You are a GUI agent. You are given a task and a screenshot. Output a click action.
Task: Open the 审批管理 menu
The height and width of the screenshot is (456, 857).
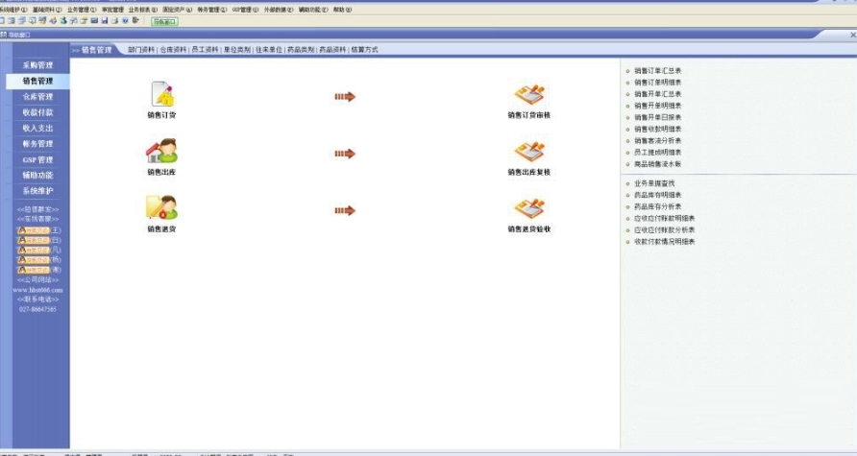point(112,10)
